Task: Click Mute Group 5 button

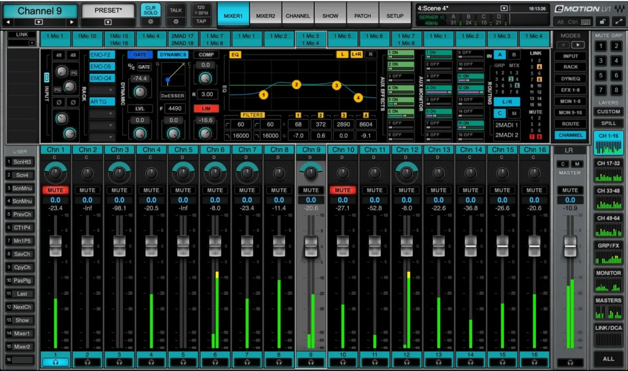Action: [602, 75]
